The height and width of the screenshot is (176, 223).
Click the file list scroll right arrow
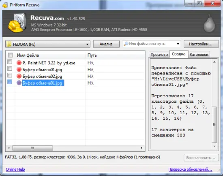142,148
